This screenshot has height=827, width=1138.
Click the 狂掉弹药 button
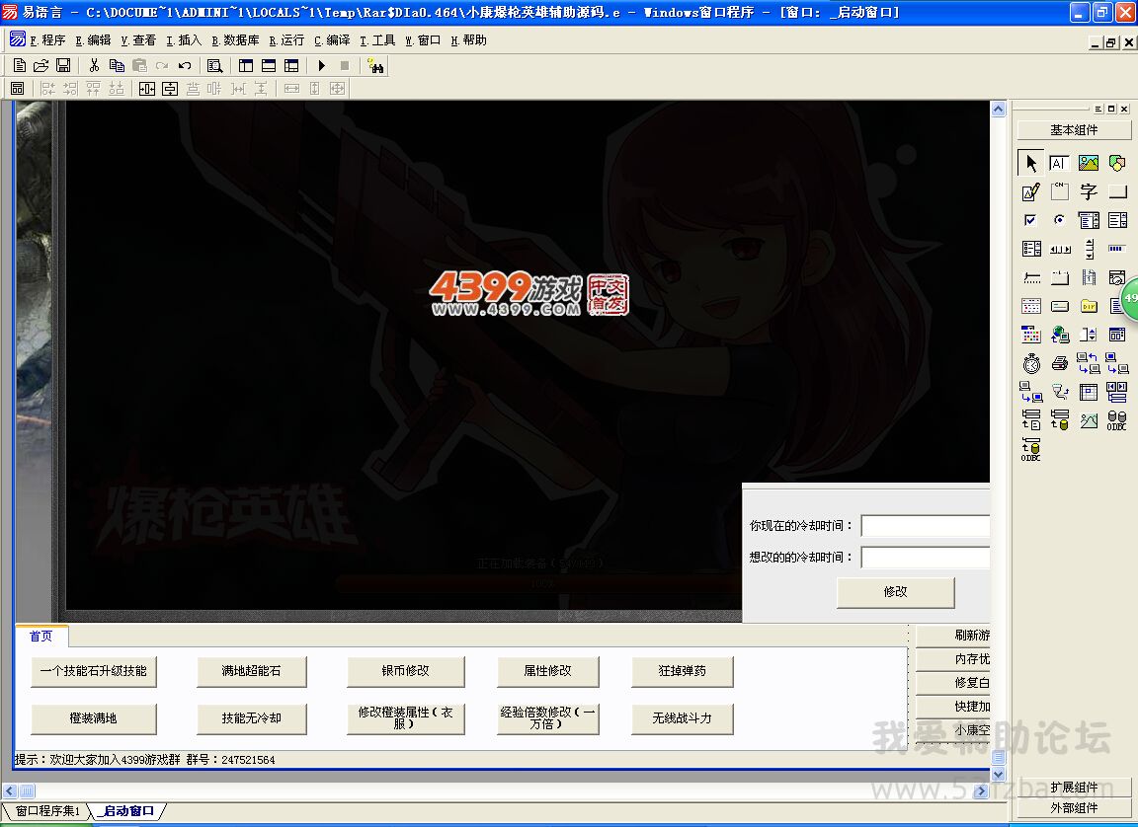[683, 671]
